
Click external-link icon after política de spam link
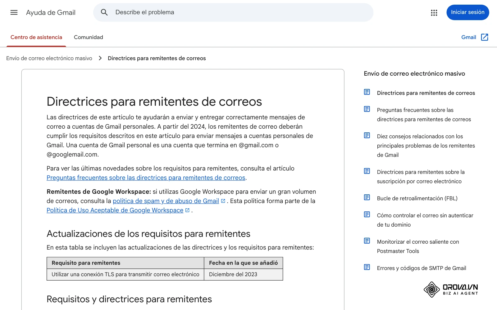(x=223, y=201)
